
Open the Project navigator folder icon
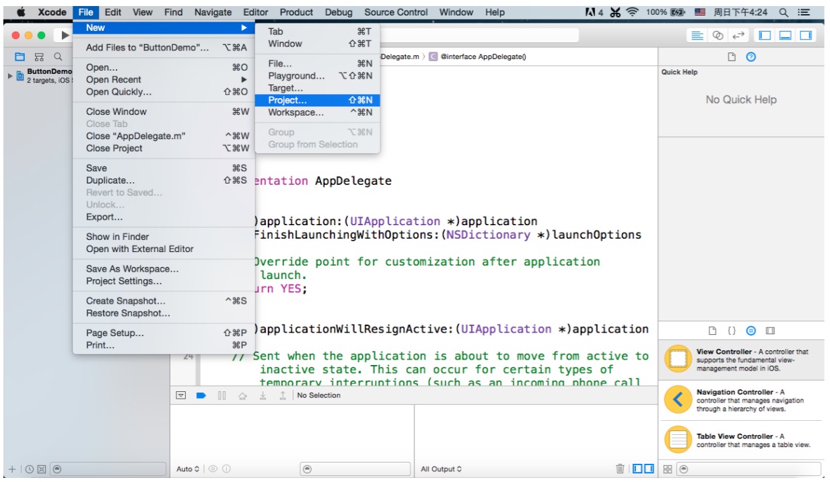point(20,57)
